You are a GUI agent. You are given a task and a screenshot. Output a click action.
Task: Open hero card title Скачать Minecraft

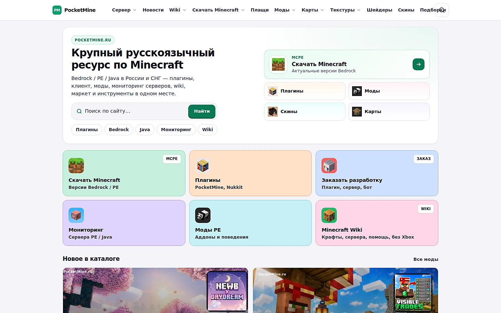pyautogui.click(x=319, y=64)
